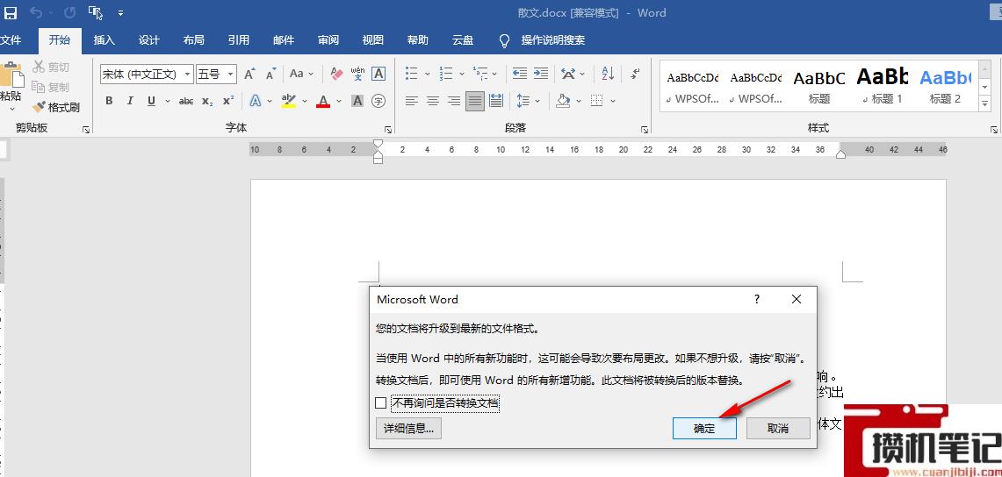This screenshot has width=1002, height=477.
Task: Open the font name dropdown (宋体)
Action: point(187,74)
